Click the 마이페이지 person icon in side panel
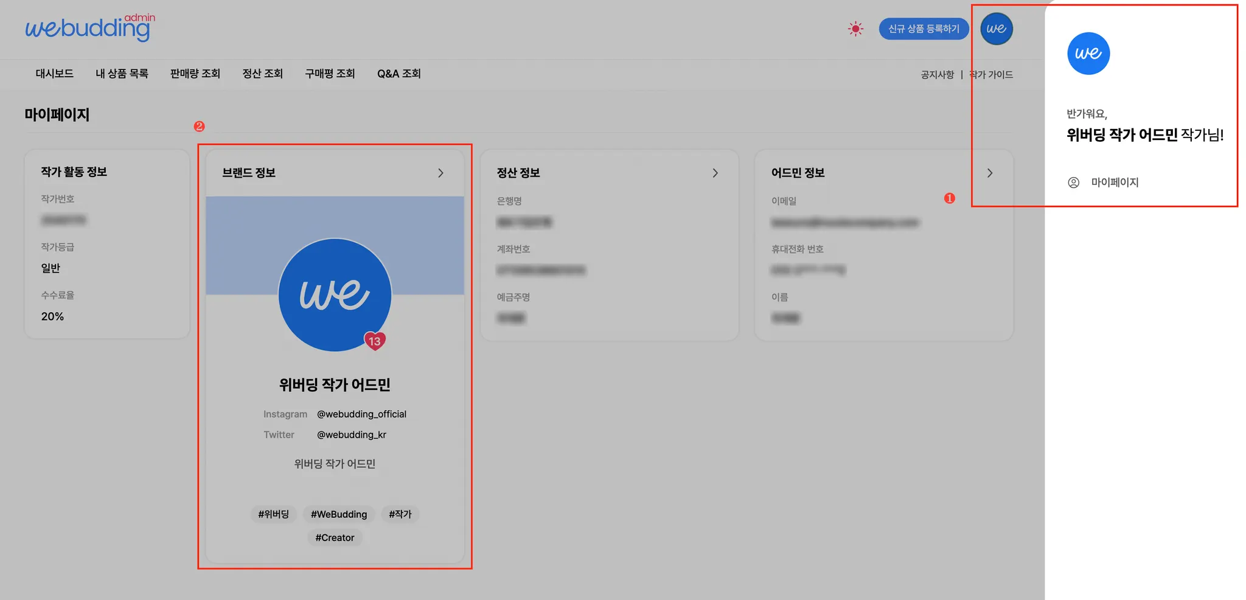The width and height of the screenshot is (1246, 600). coord(1074,183)
